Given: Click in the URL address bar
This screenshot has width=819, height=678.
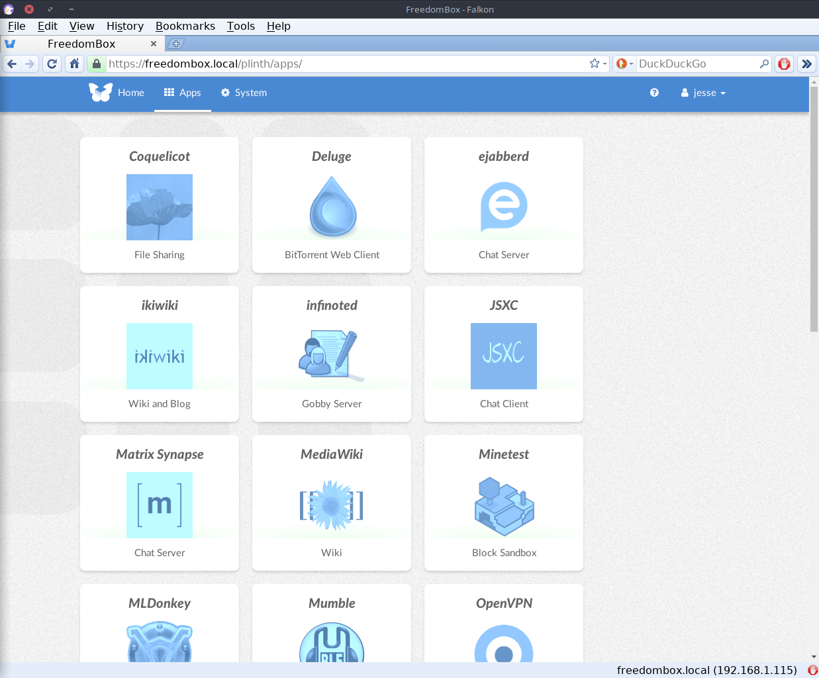Looking at the screenshot, I should point(347,64).
